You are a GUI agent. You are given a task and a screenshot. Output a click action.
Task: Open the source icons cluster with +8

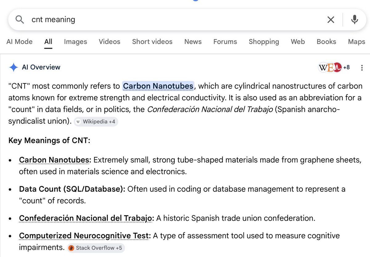pyautogui.click(x=334, y=67)
